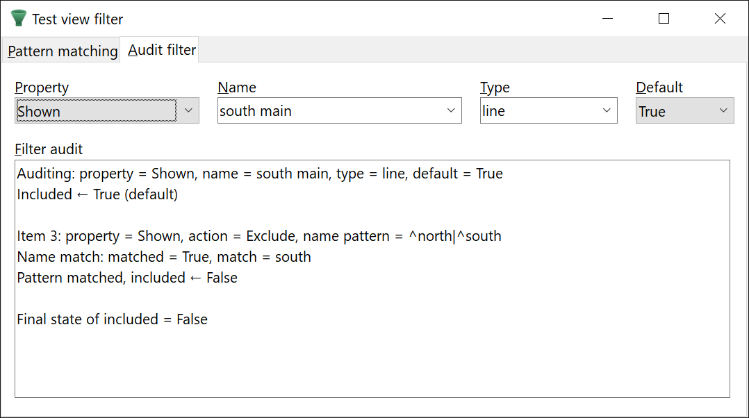This screenshot has width=749, height=418.
Task: Expand the Default dropdown arrow
Action: click(x=723, y=111)
